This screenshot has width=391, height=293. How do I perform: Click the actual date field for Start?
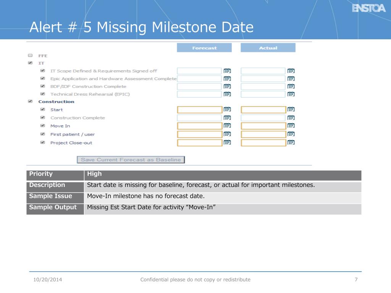pyautogui.click(x=263, y=109)
